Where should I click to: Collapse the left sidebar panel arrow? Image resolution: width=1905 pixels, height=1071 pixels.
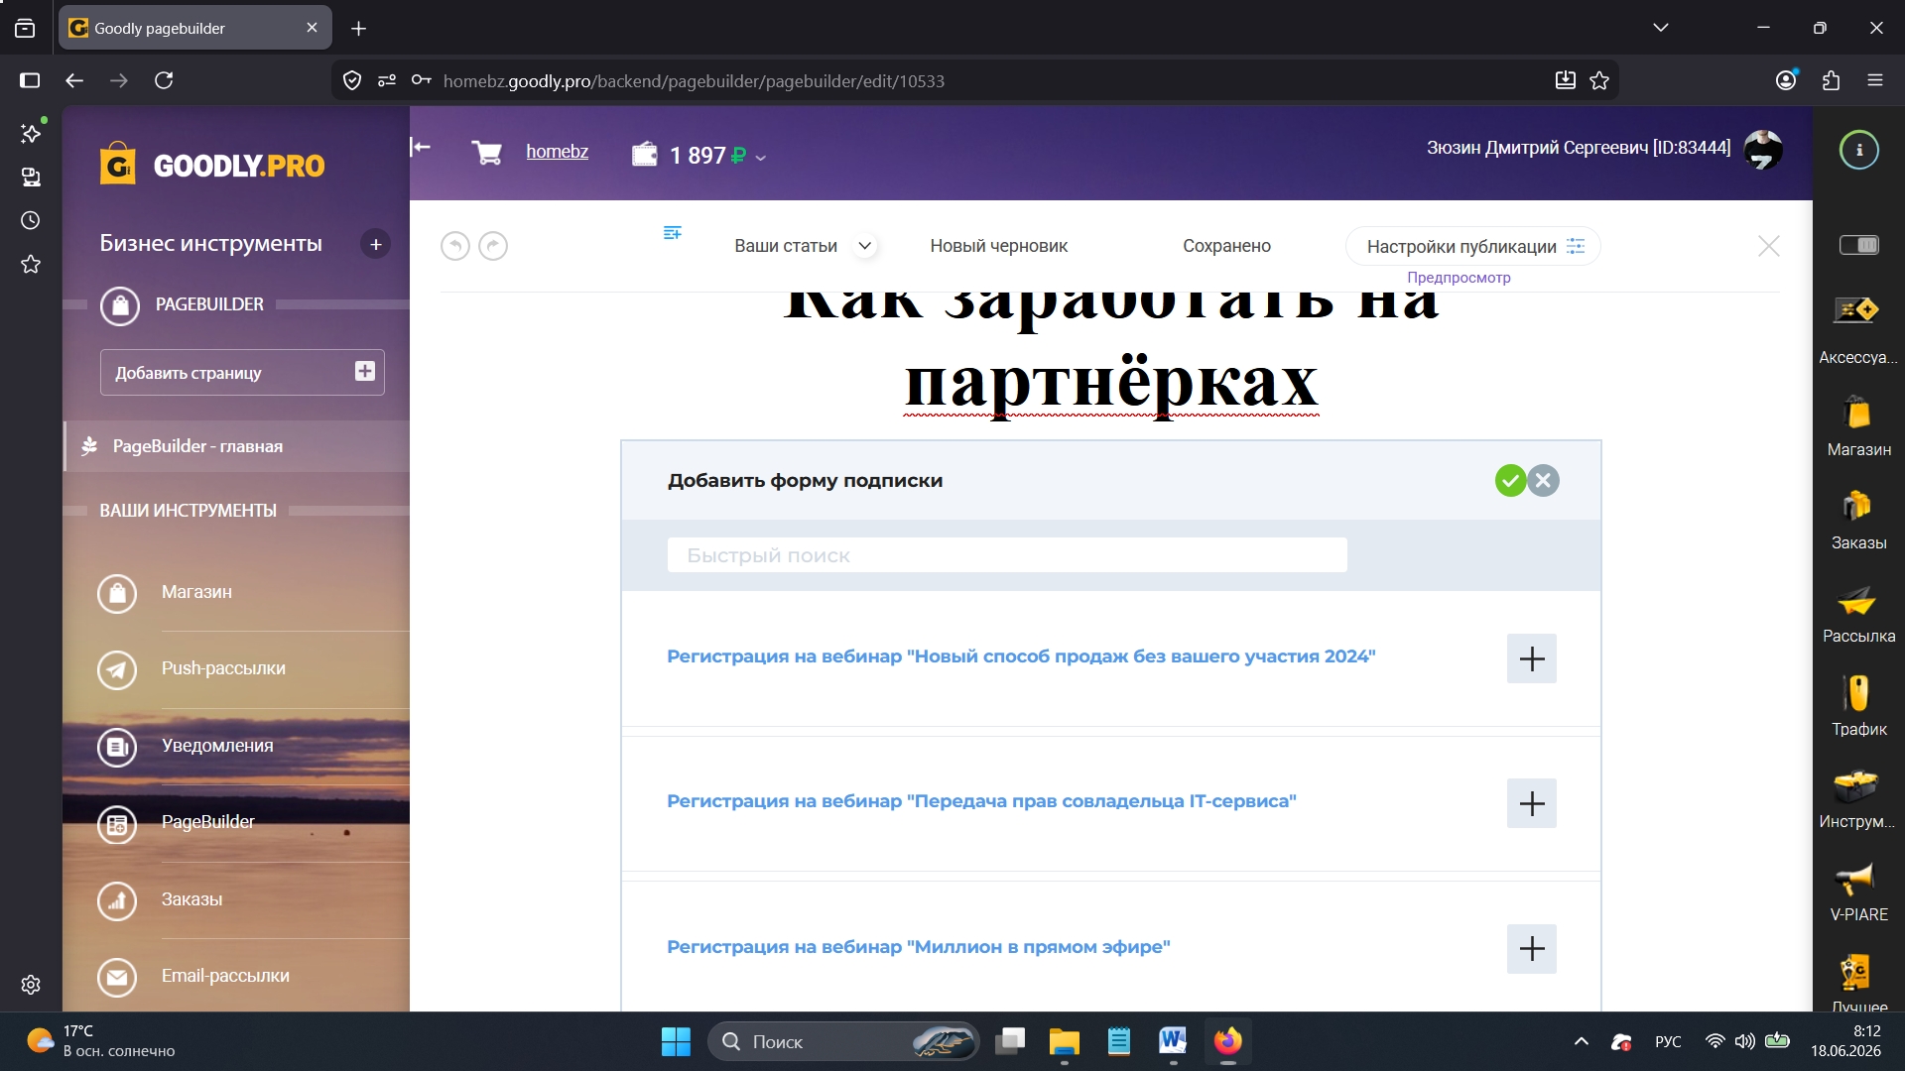[x=421, y=148]
